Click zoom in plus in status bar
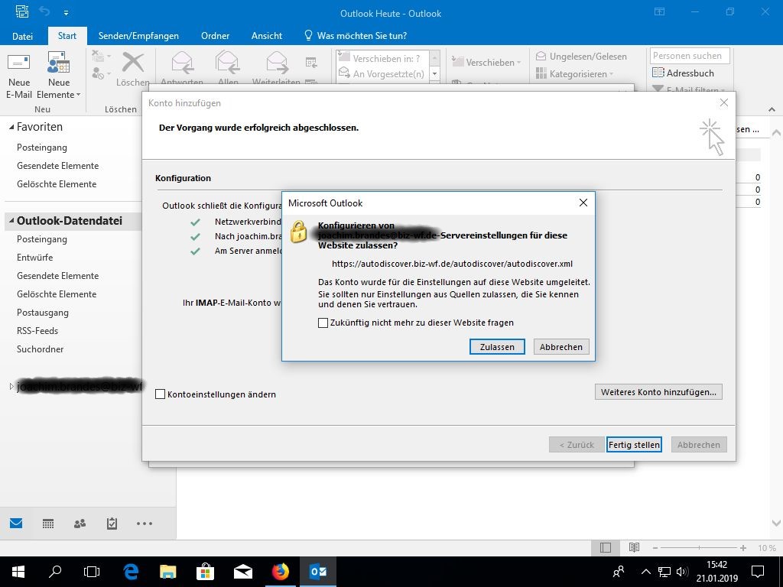The width and height of the screenshot is (783, 587). point(743,548)
